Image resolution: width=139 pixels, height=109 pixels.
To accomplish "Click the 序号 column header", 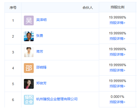I will 13,8.
